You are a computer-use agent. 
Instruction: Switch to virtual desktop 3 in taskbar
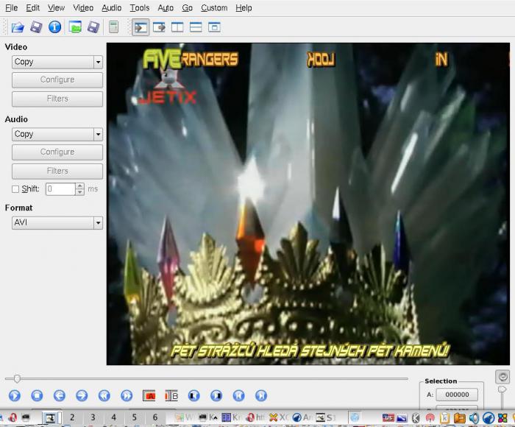tap(93, 417)
